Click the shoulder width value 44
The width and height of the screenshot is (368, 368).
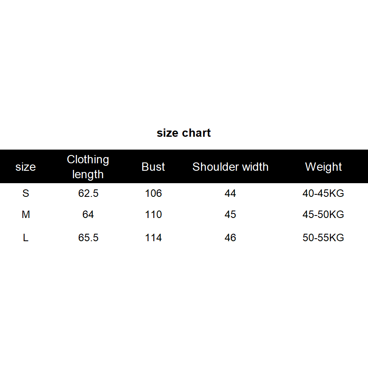(230, 194)
